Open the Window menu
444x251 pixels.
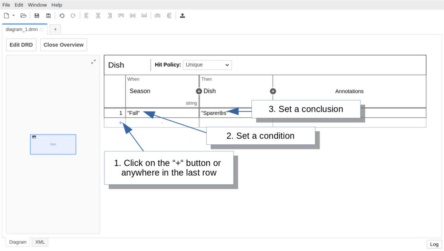pos(37,5)
